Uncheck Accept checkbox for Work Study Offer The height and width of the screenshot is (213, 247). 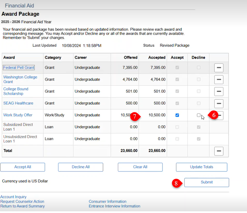click(177, 115)
